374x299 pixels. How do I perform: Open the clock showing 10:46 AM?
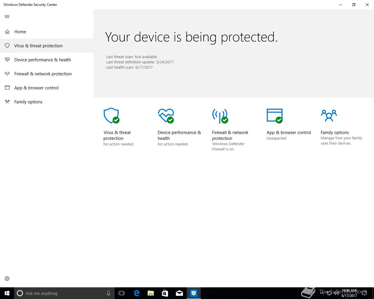pyautogui.click(x=349, y=293)
